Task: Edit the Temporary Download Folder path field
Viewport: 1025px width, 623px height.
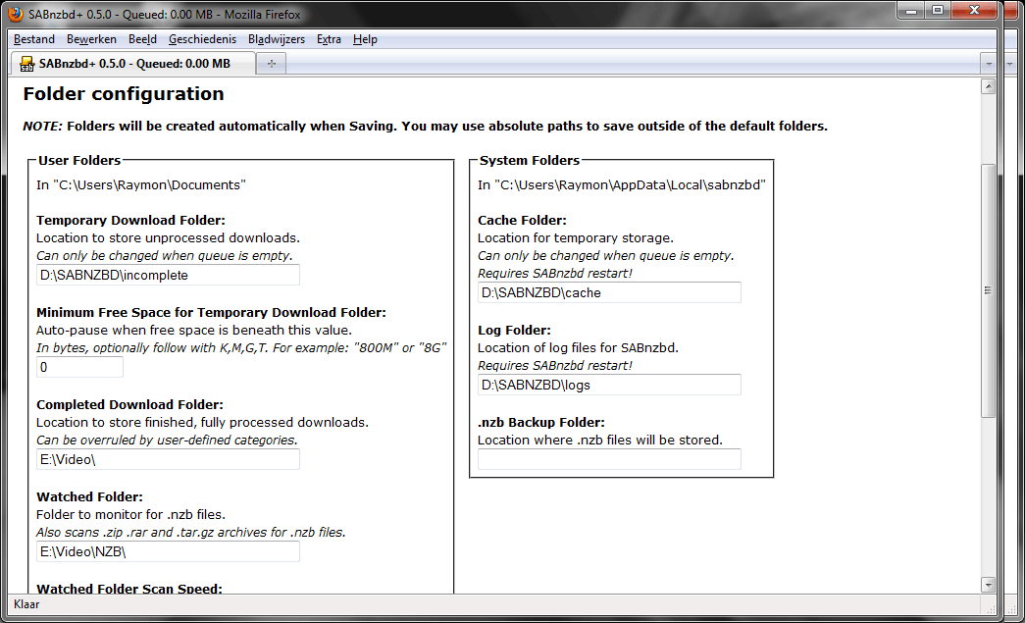Action: pyautogui.click(x=168, y=276)
